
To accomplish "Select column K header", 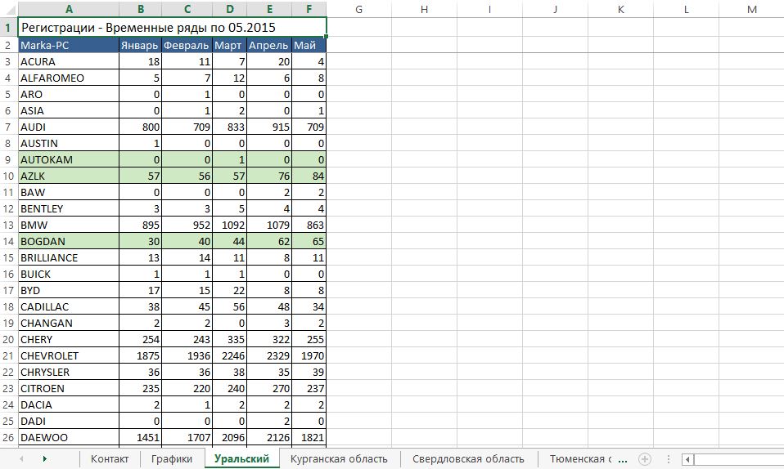I will pyautogui.click(x=621, y=9).
